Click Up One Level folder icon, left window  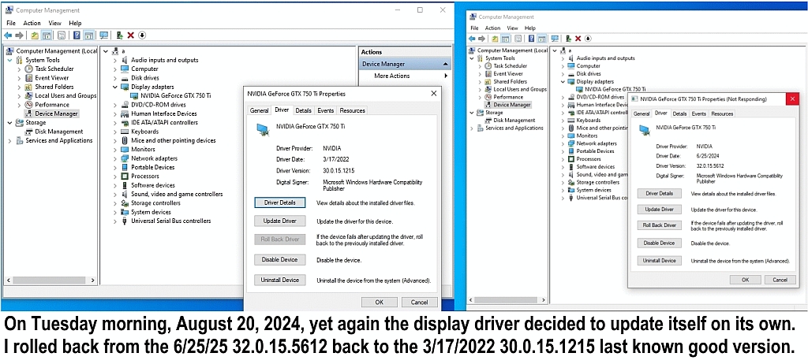coord(35,35)
